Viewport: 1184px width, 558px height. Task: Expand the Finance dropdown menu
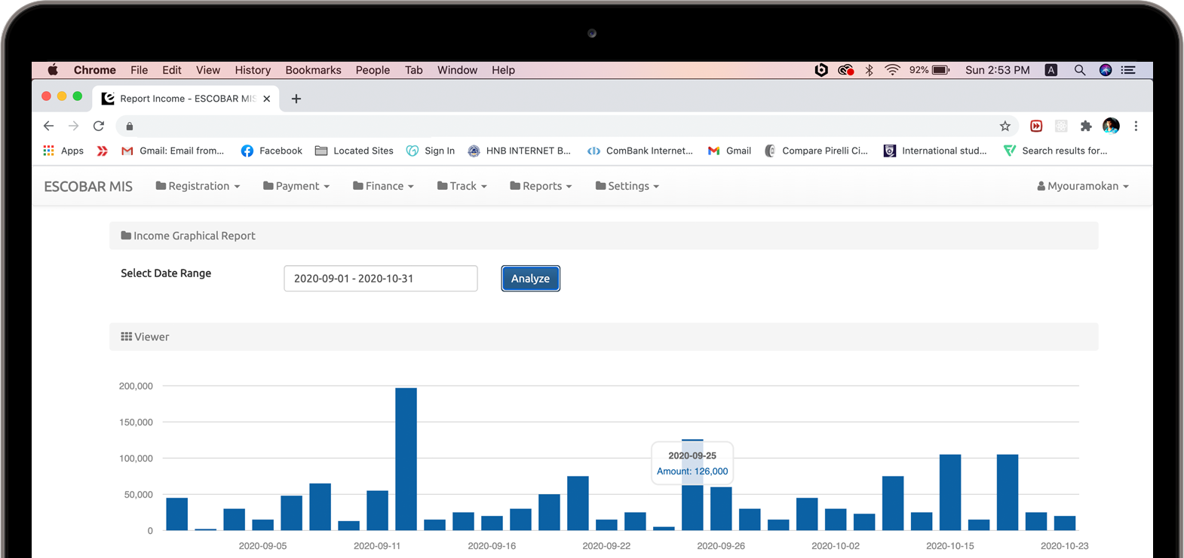point(383,186)
